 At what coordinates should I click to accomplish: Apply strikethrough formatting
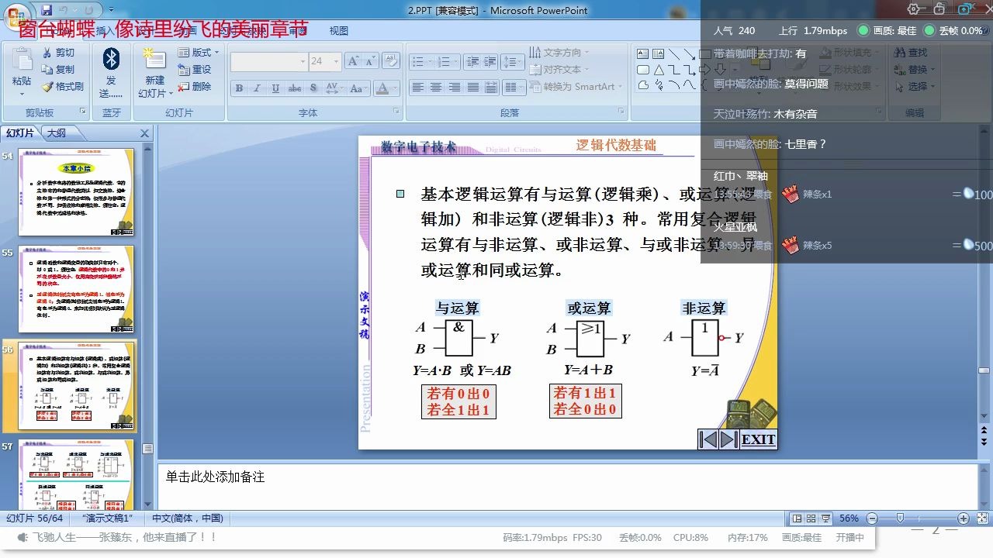295,88
